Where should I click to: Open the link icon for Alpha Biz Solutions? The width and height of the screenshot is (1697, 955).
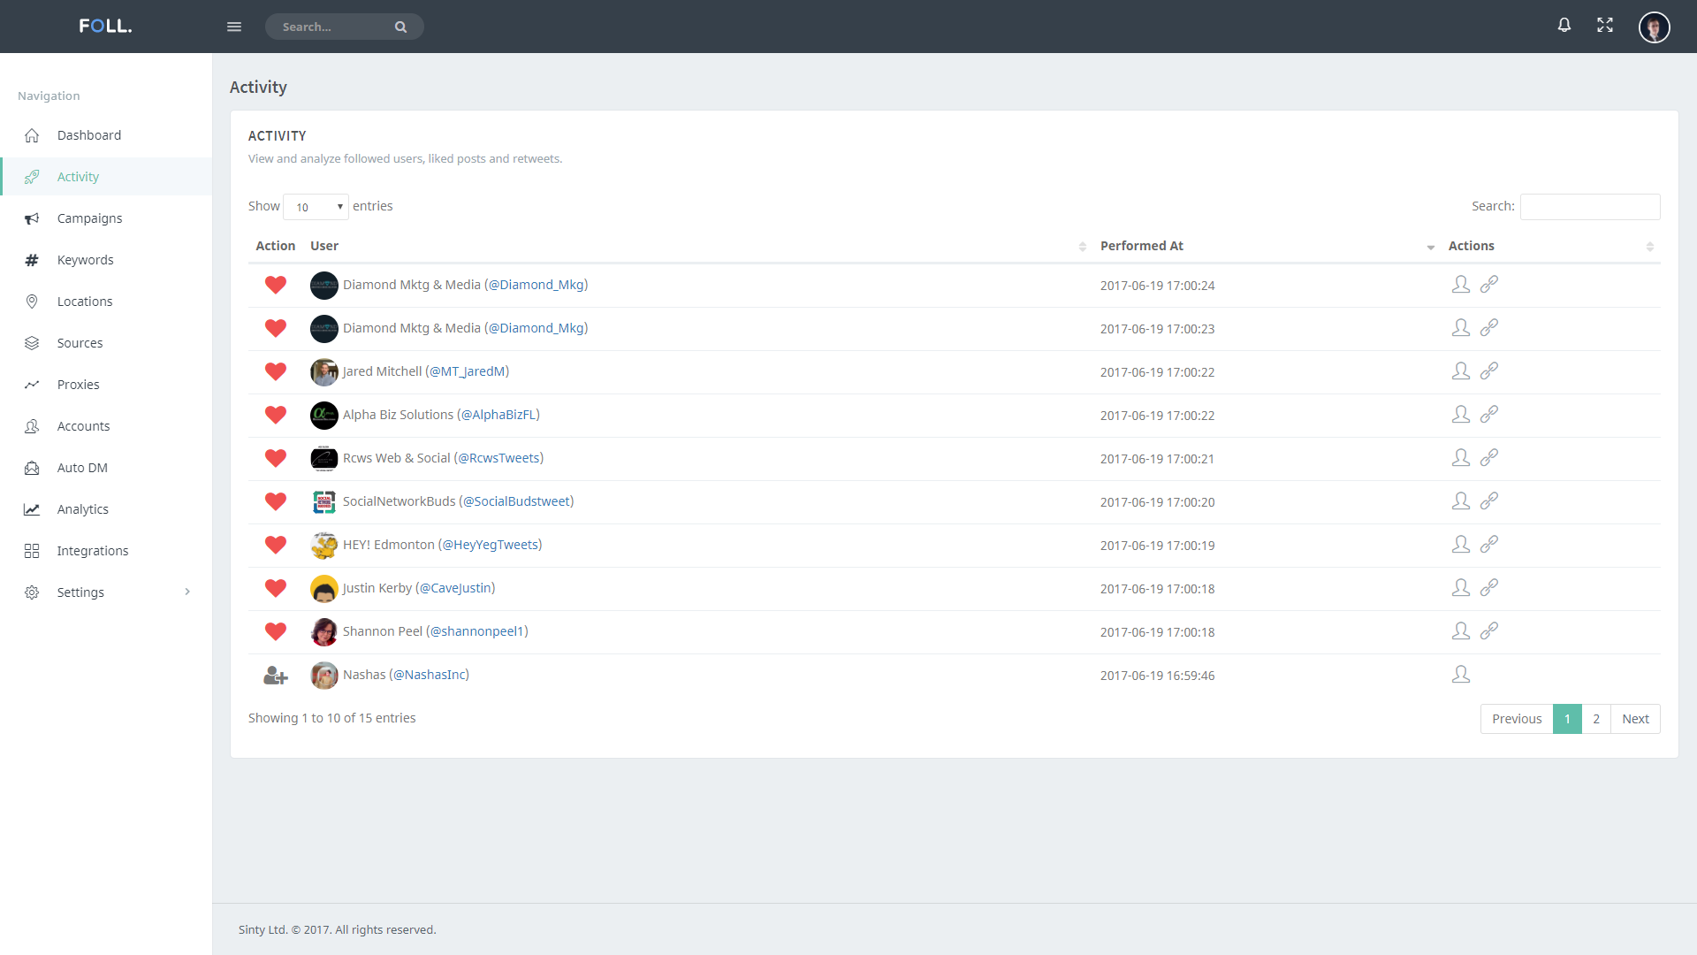click(x=1489, y=414)
